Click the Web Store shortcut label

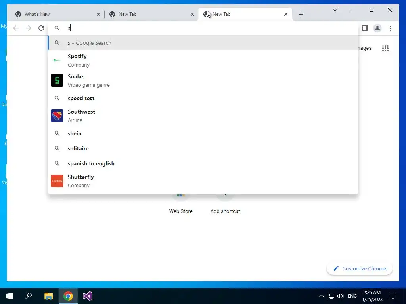(x=181, y=211)
